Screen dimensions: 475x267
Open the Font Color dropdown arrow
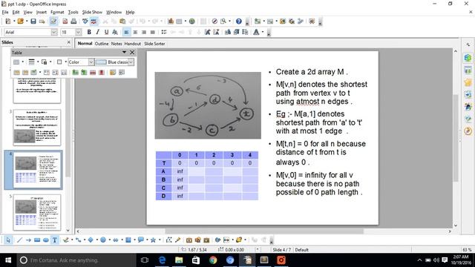[263, 32]
